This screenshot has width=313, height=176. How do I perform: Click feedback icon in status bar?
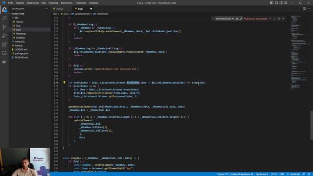(304, 174)
